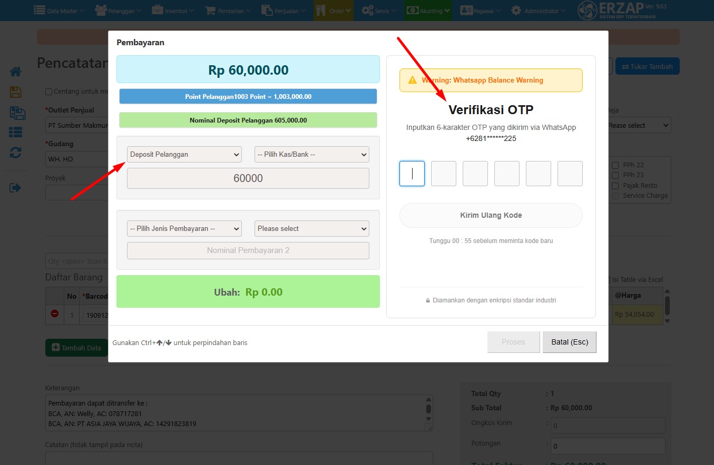Click the double floppy save-all icon
The height and width of the screenshot is (465, 714).
pos(15,113)
